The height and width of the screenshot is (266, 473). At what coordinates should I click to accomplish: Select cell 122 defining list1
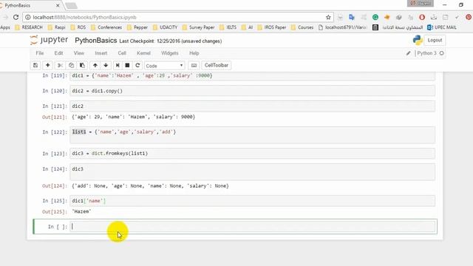(x=253, y=134)
